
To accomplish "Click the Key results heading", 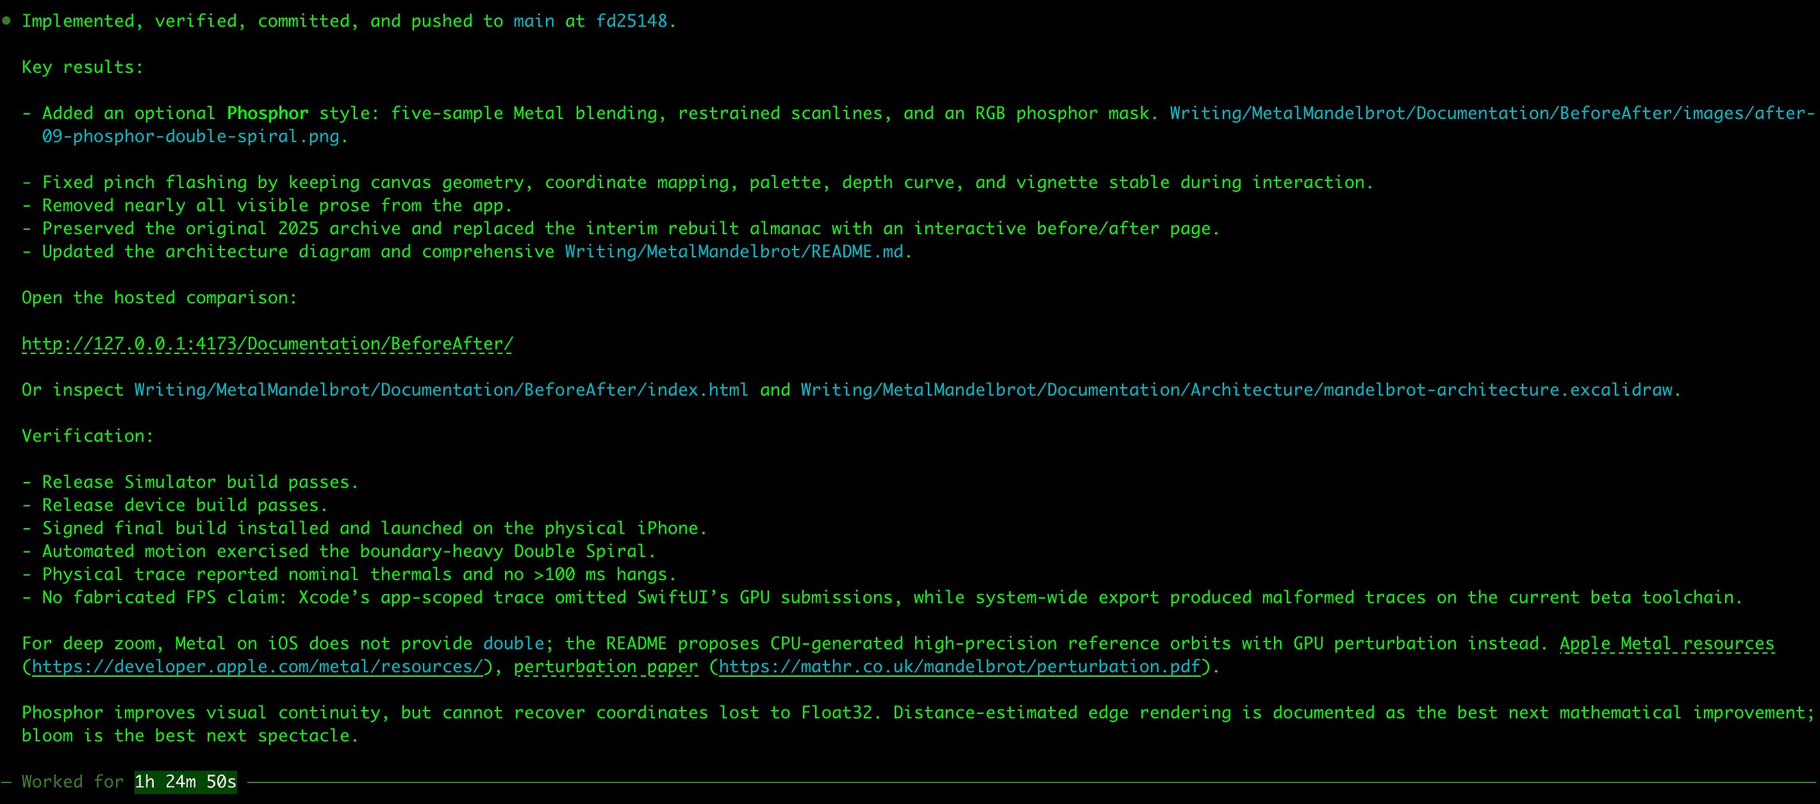I will click(82, 67).
